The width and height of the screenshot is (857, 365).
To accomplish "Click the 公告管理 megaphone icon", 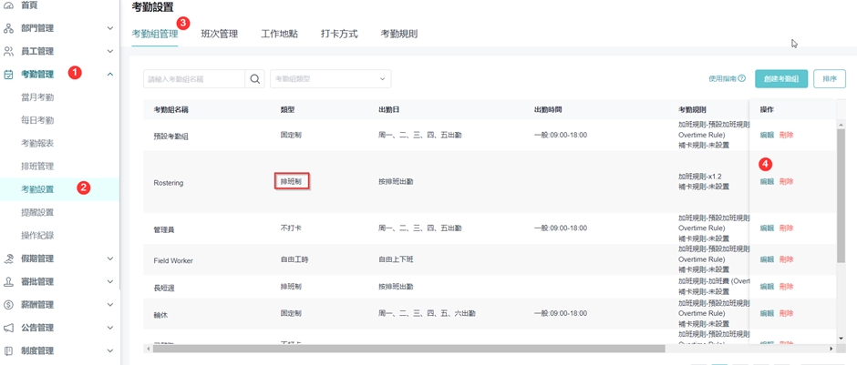I will [x=9, y=328].
